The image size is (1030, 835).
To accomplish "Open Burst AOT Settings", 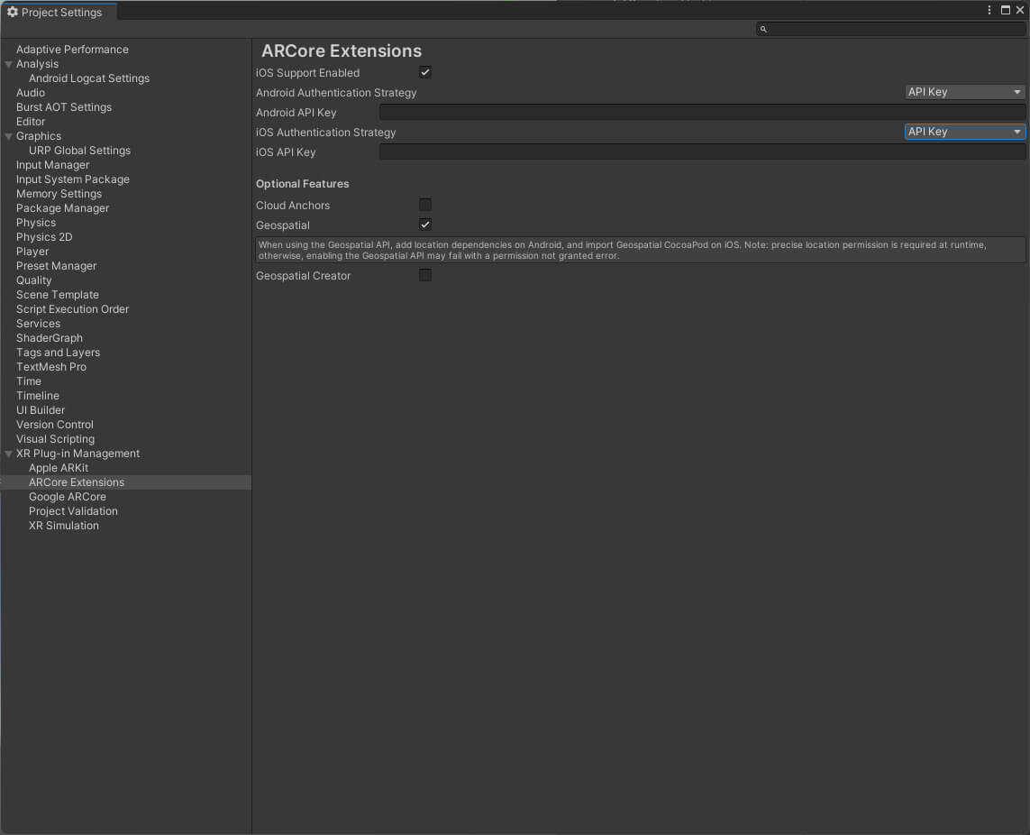I will click(x=64, y=107).
